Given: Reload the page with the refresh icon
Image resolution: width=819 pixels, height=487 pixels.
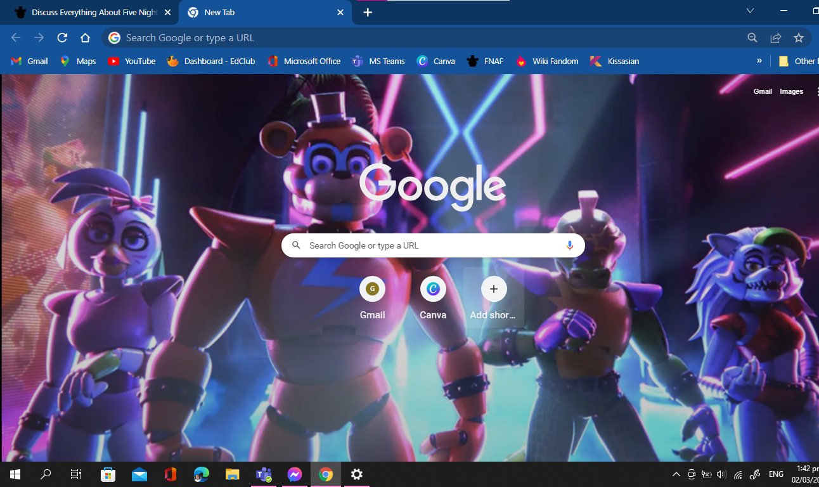Looking at the screenshot, I should [x=62, y=38].
